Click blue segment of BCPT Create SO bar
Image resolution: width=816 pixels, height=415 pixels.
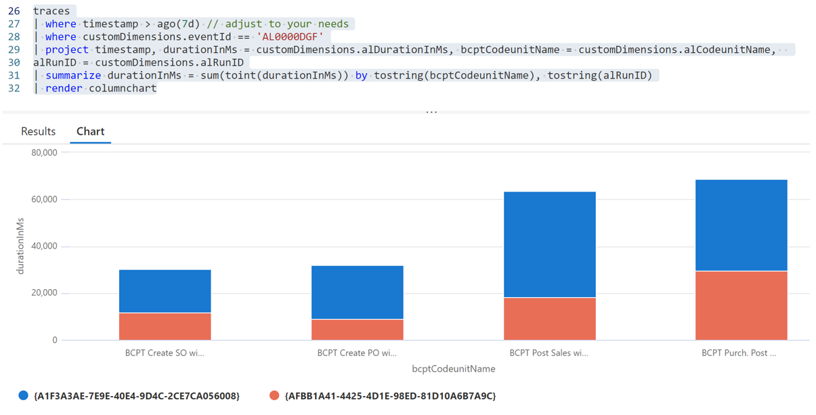165,291
